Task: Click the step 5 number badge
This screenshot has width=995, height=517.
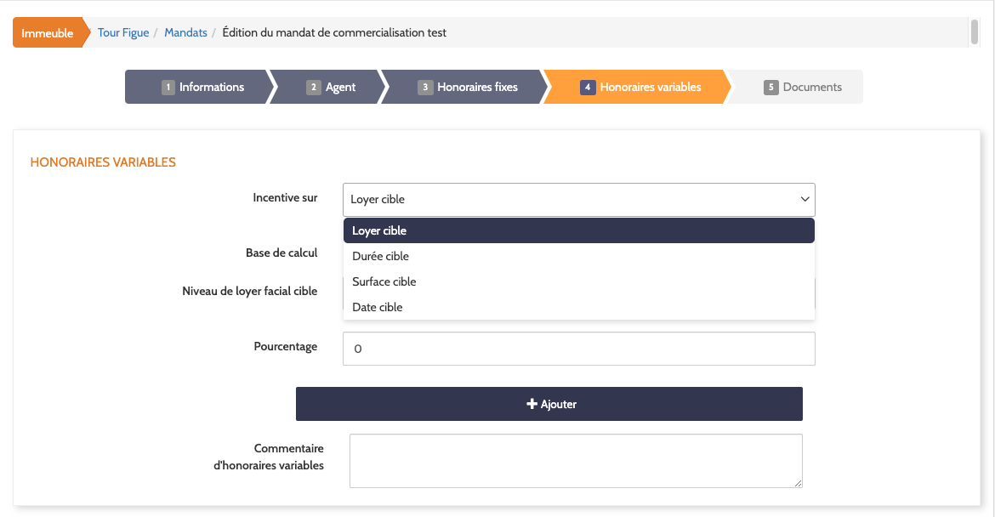Action: point(771,88)
